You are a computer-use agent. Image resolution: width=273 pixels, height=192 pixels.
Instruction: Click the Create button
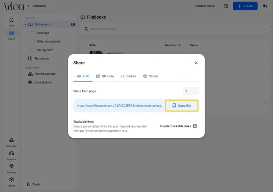245,6
